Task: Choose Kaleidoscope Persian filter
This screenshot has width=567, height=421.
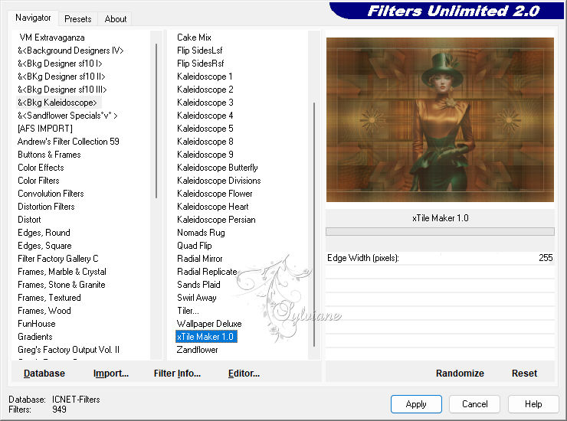Action: click(x=216, y=220)
